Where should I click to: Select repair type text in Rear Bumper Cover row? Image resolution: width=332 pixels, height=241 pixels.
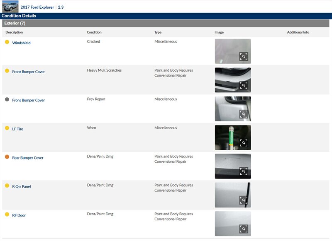pos(173,159)
